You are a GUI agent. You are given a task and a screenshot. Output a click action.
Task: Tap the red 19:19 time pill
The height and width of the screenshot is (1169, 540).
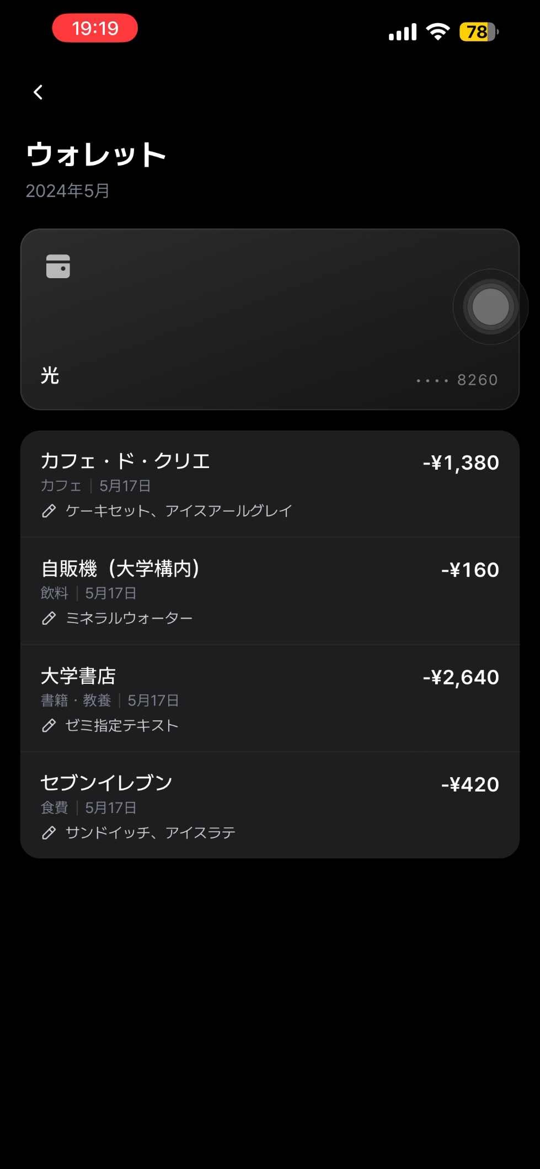95,28
